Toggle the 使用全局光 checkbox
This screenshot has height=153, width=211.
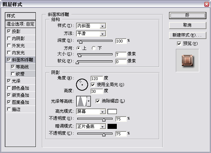(x=93, y=85)
